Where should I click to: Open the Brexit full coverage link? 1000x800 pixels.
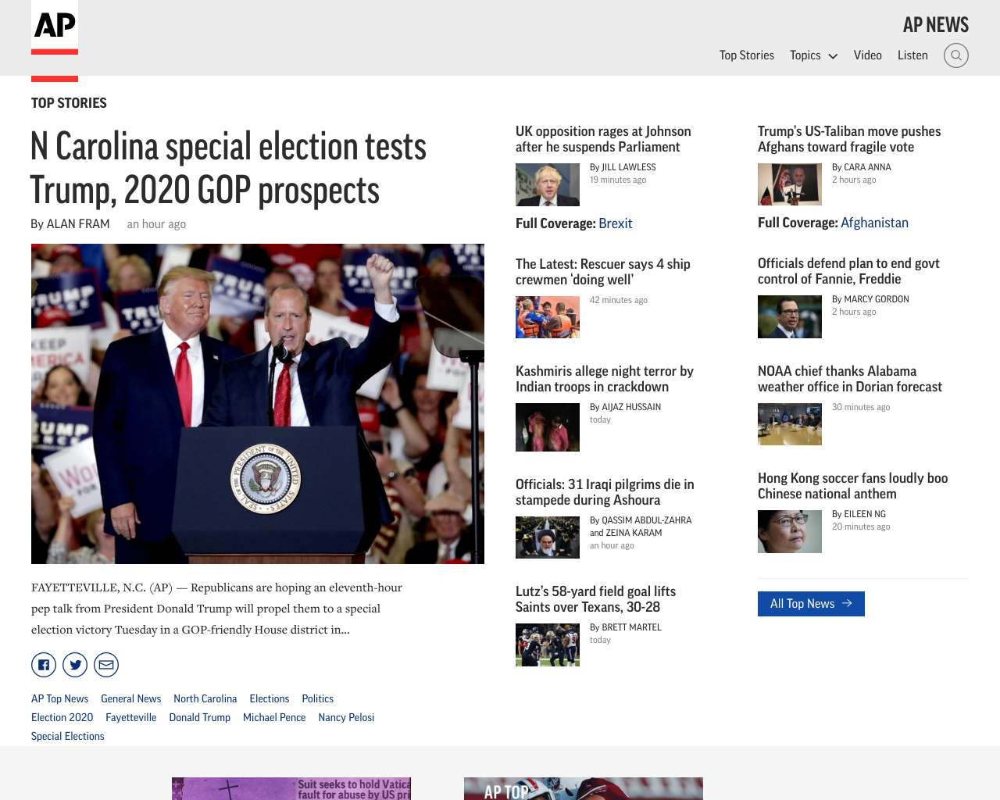click(x=615, y=223)
